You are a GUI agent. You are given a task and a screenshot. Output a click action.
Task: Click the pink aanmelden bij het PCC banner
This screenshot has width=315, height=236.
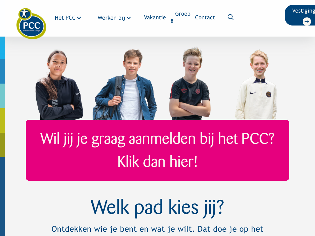click(x=157, y=150)
